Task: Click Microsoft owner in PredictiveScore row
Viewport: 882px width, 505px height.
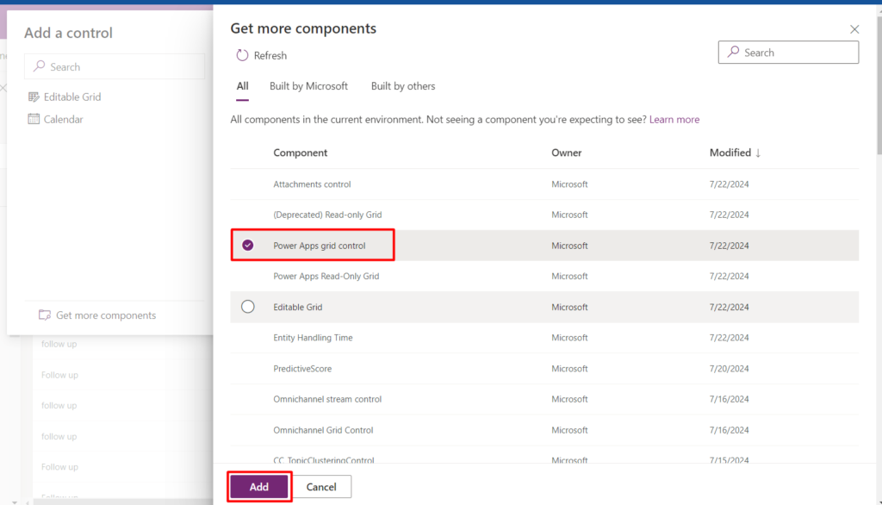Action: coord(569,368)
